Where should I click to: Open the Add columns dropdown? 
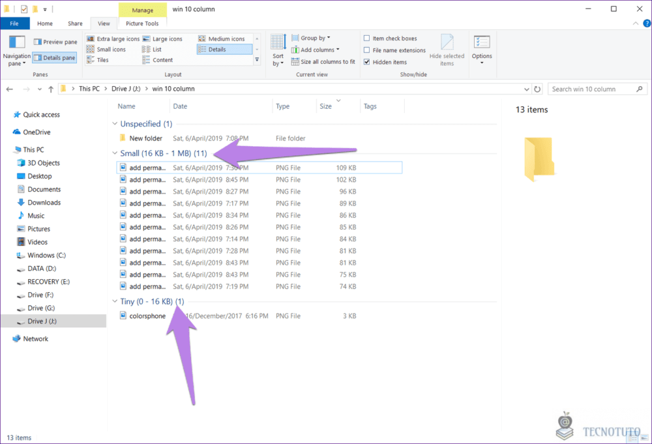tap(315, 50)
